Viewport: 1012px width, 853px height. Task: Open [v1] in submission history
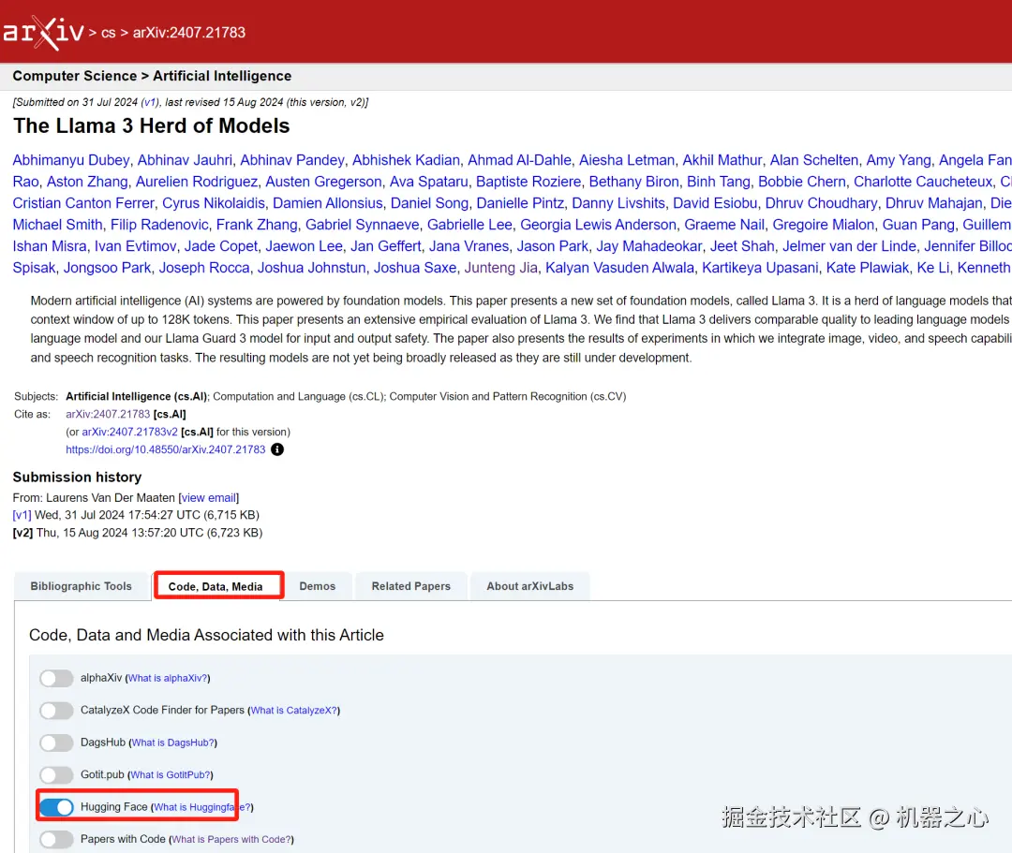tap(22, 515)
